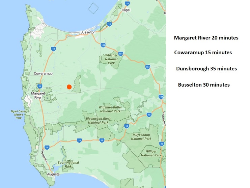
Task: Click the text 'Dunsborough 35 minutes'
Action: (206, 68)
